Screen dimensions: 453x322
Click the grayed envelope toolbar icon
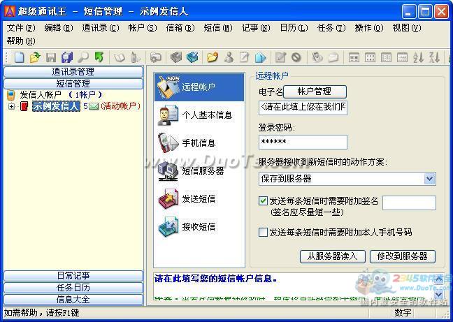click(333, 57)
